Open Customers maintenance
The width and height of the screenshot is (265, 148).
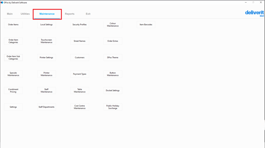point(80,58)
